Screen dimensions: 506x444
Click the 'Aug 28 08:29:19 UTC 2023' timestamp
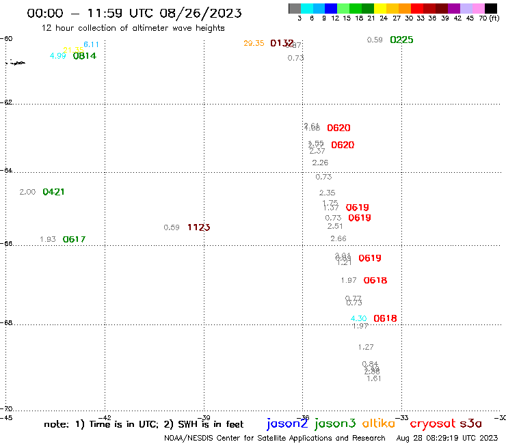coord(447,438)
